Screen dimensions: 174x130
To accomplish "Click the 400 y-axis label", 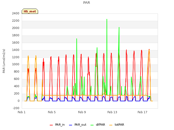I will [x=17, y=86].
